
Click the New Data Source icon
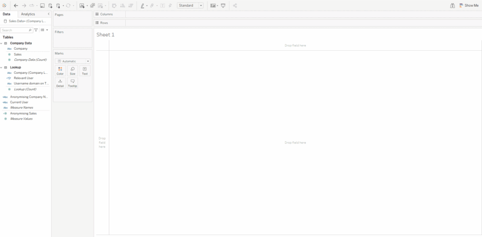pos(51,6)
